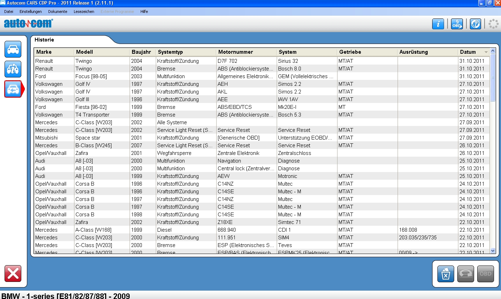Image resolution: width=501 pixels, height=299 pixels.
Task: Open the mechanic diagnostics sidebar icon
Action: (x=13, y=69)
